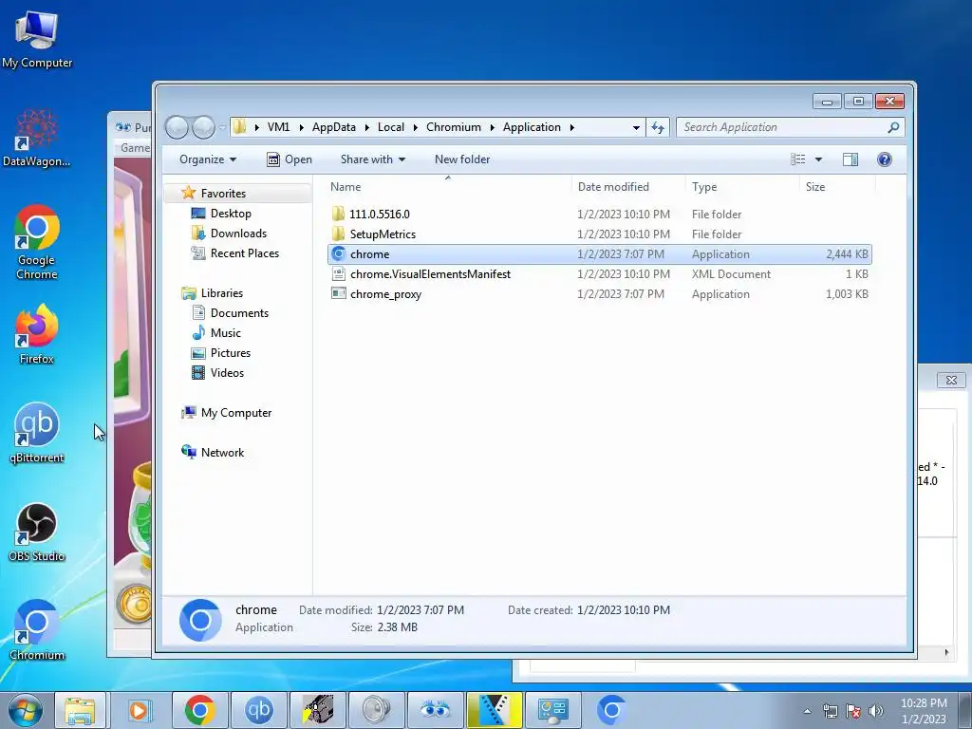
Task: Toggle the preview pane button
Action: tap(850, 159)
